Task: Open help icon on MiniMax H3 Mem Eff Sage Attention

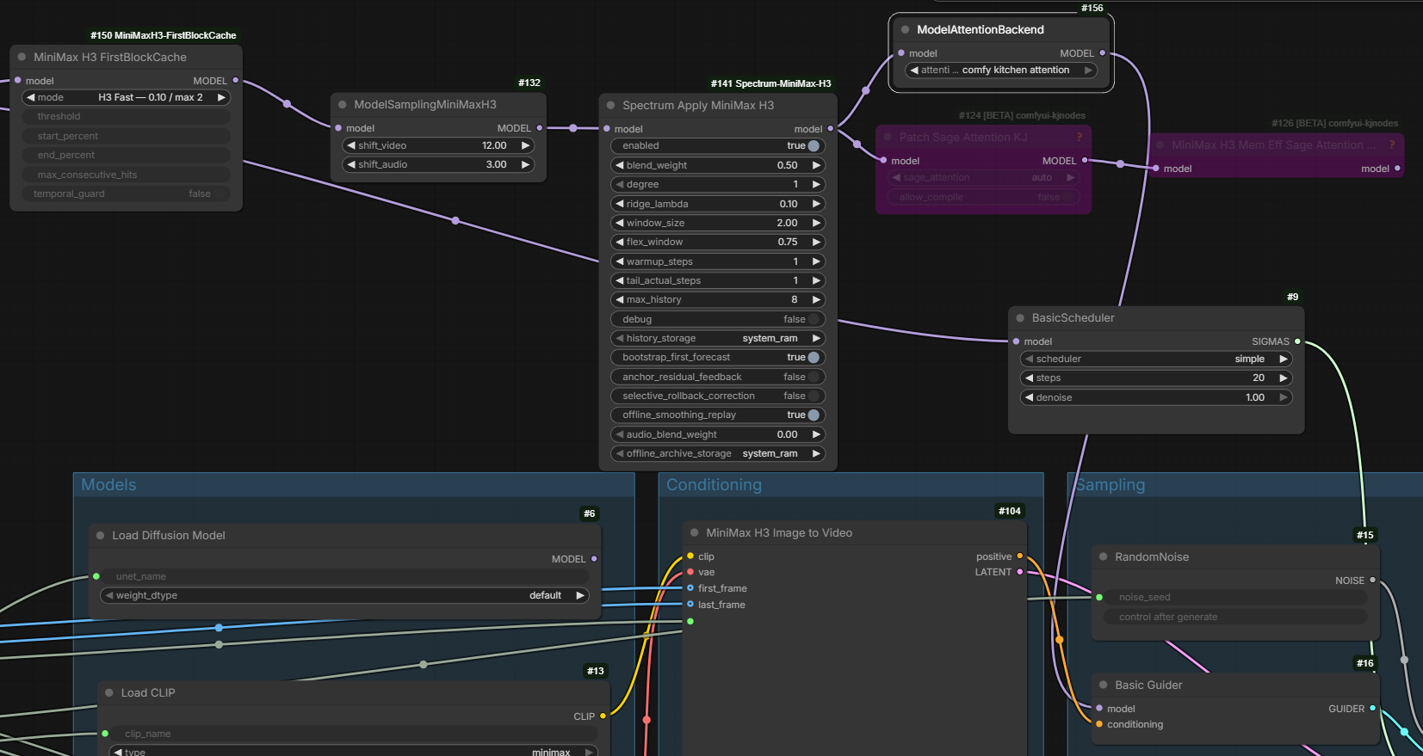Action: [1392, 145]
